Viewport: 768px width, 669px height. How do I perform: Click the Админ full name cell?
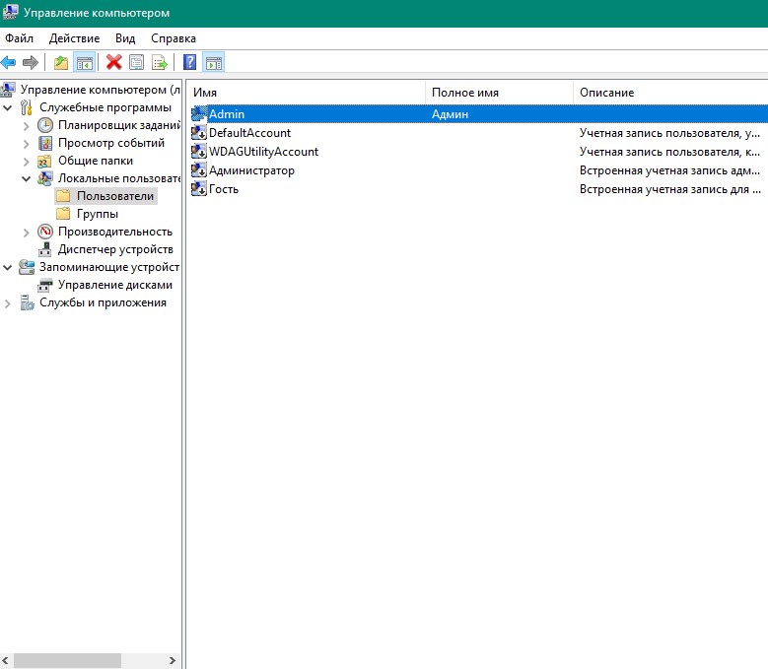click(451, 114)
